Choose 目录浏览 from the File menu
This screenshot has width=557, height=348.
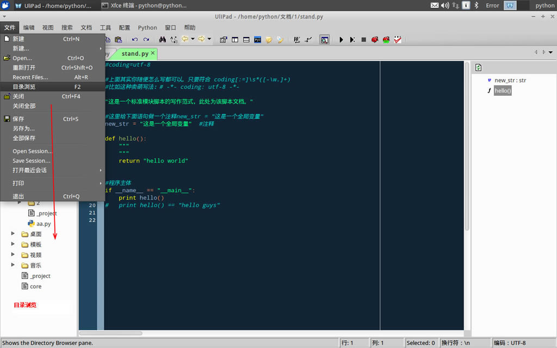click(24, 86)
